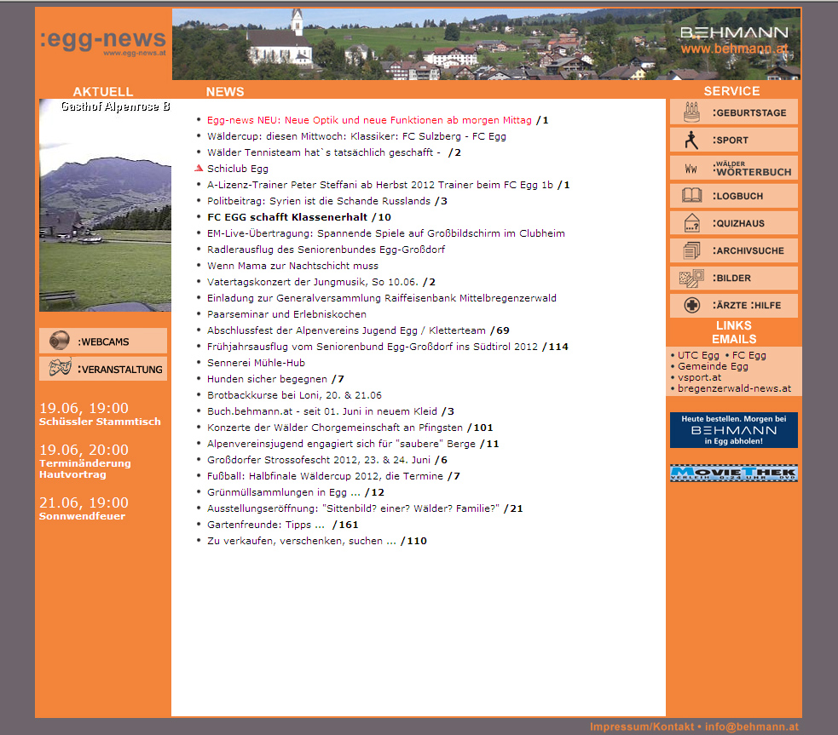Click the photo collage Bilder icon
The image size is (838, 735).
(691, 278)
